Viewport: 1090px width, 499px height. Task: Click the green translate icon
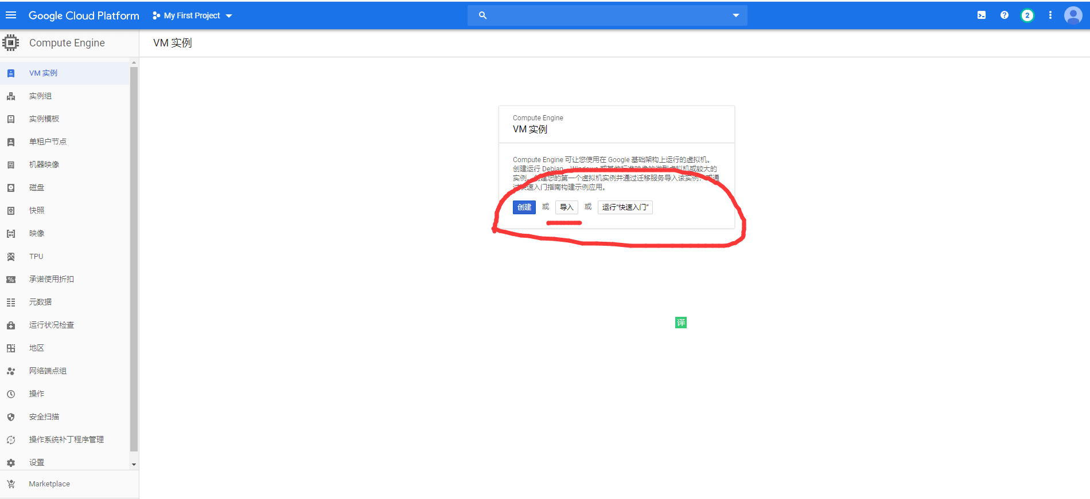[x=680, y=323]
